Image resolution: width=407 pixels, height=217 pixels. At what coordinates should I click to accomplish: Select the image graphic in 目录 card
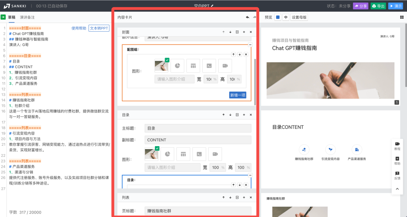pos(151,154)
